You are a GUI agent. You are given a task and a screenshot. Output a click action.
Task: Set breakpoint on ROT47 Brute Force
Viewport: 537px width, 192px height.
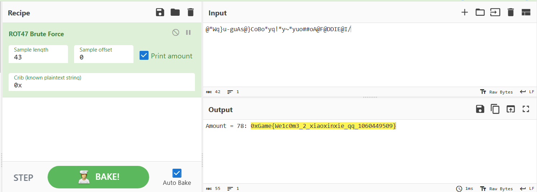(188, 33)
